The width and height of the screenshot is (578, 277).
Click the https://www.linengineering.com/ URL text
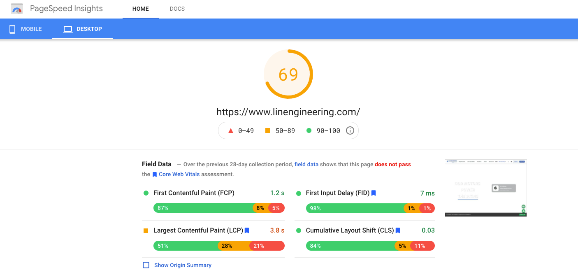[x=288, y=112]
